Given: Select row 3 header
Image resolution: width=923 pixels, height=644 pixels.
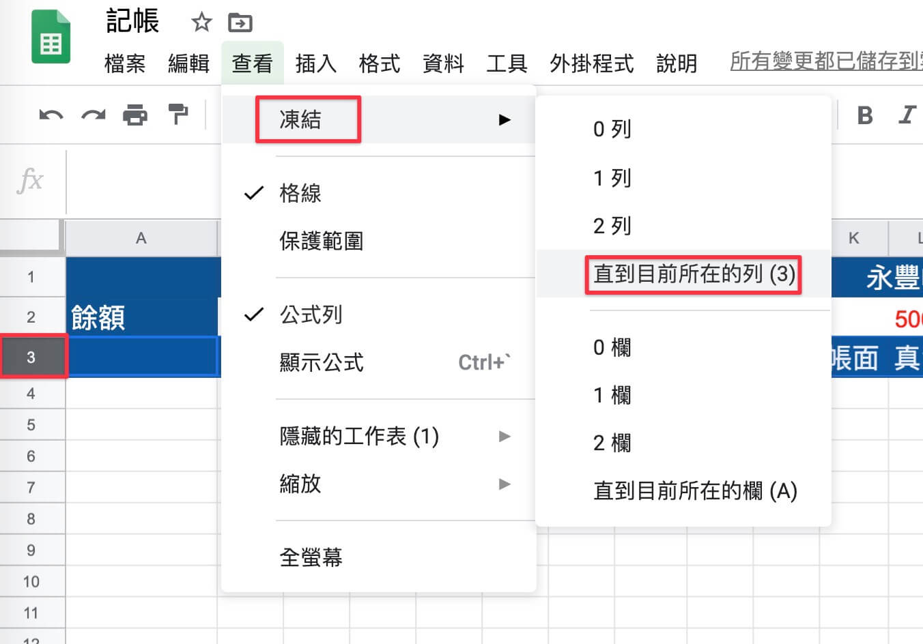Looking at the screenshot, I should [x=31, y=357].
